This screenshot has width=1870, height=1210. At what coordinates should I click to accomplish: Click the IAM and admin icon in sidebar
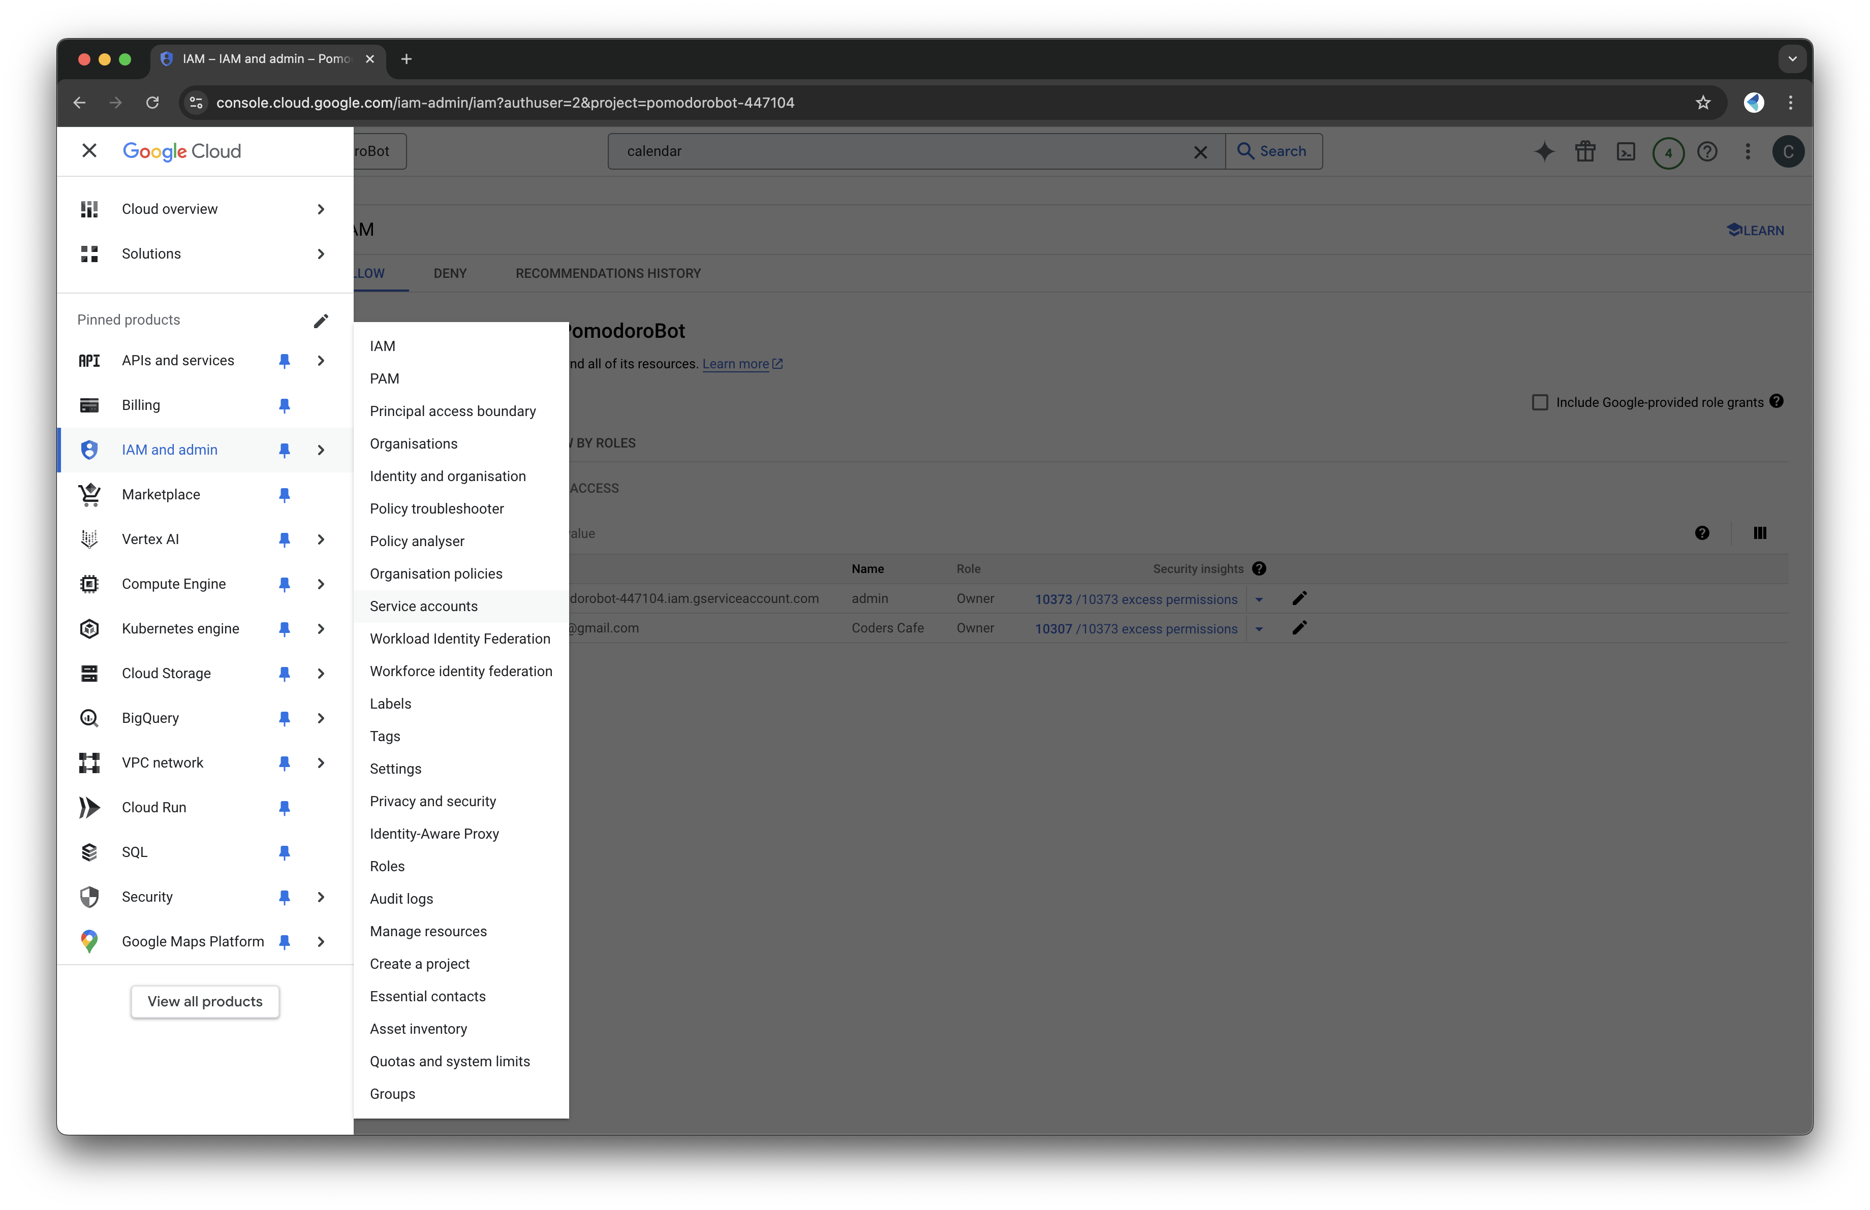tap(88, 449)
